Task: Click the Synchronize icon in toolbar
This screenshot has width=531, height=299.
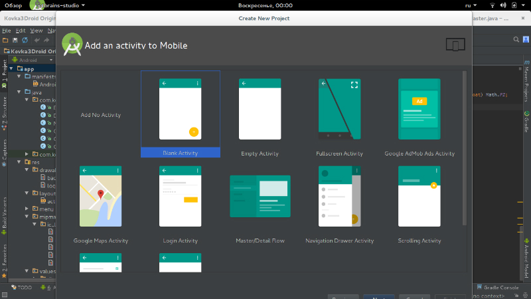Action: [25, 40]
